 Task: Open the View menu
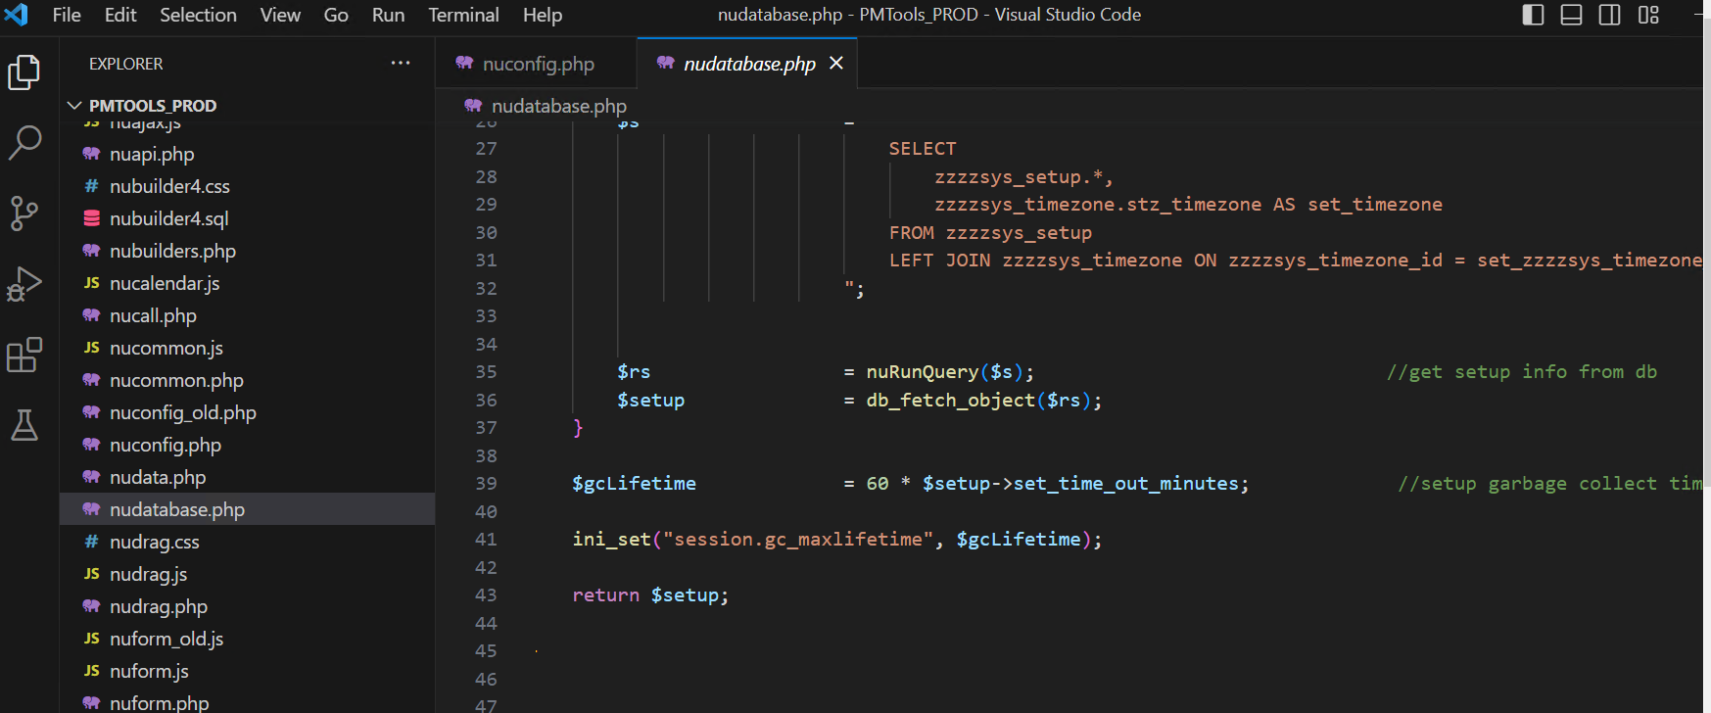(280, 15)
